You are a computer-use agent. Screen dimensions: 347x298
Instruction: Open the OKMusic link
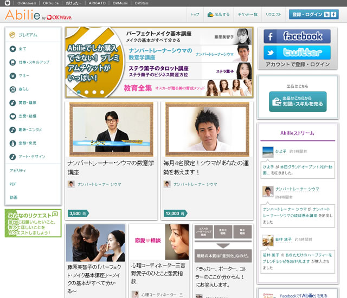pos(120,3)
